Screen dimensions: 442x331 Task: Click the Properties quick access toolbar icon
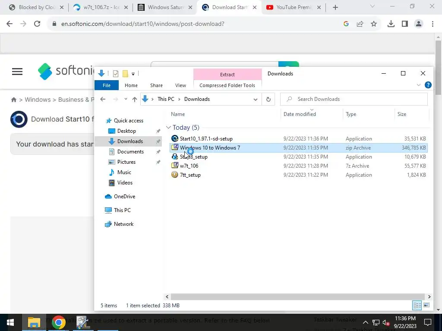pos(116,74)
